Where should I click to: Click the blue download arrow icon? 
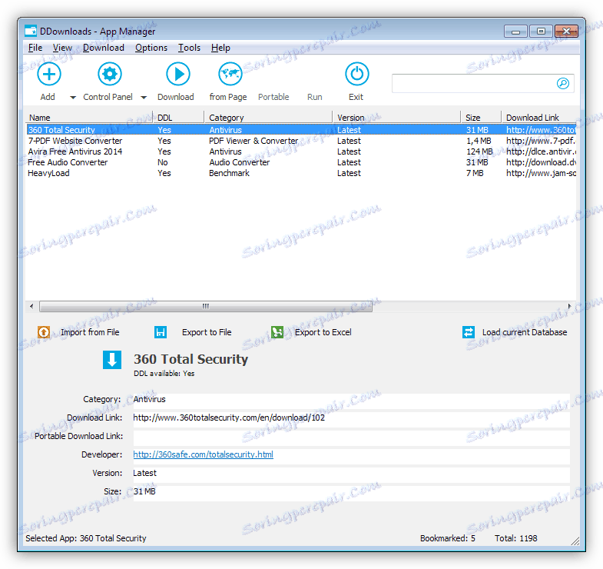click(112, 360)
